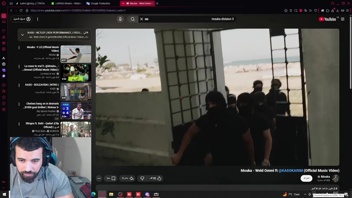Image resolution: width=352 pixels, height=198 pixels.
Task: Click the YouTube voice search microphone icon
Action: click(x=120, y=19)
